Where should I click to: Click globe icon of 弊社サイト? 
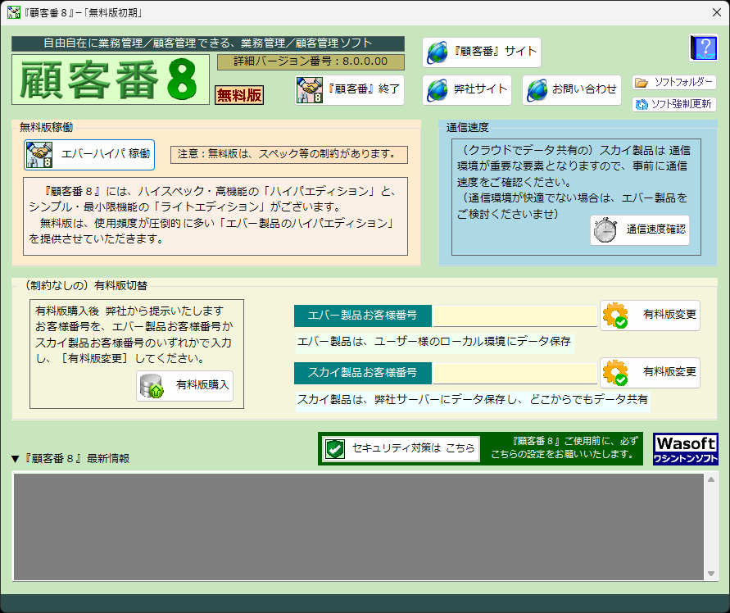(438, 90)
